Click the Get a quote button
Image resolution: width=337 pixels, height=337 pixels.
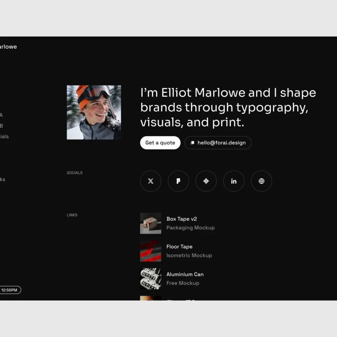tap(160, 143)
